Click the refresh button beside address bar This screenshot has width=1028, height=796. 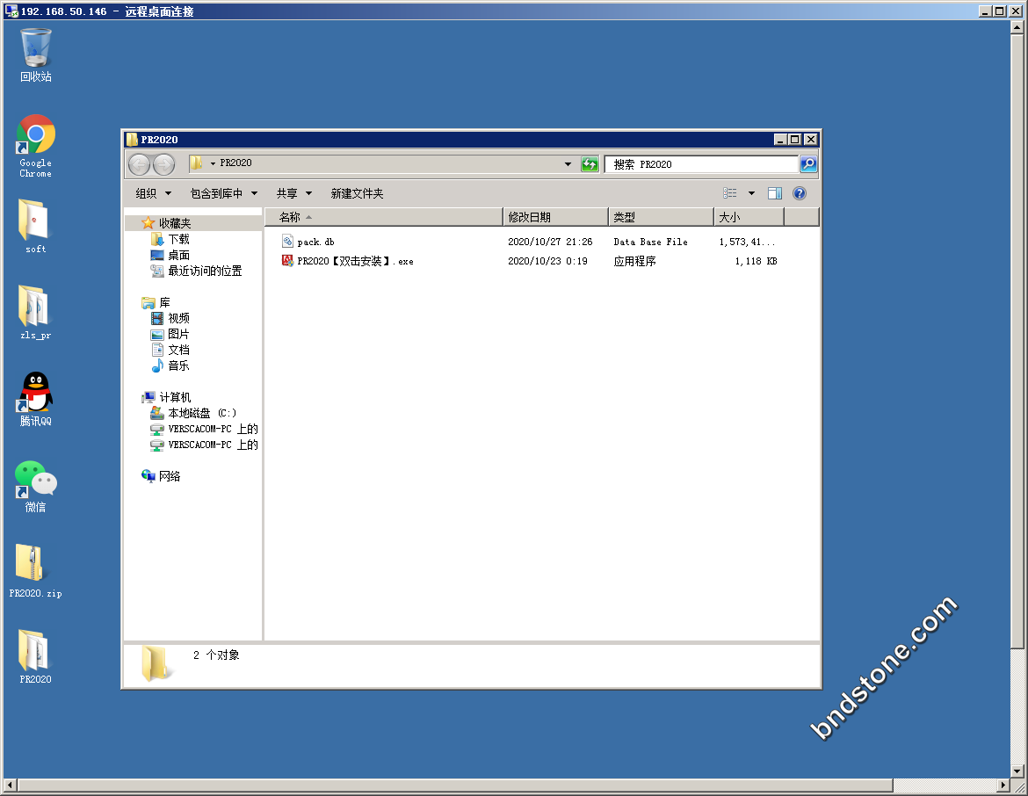coord(590,164)
